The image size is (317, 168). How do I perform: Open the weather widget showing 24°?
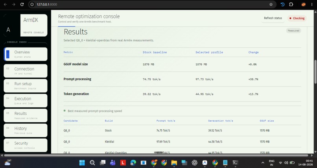pyautogui.click(x=8, y=162)
